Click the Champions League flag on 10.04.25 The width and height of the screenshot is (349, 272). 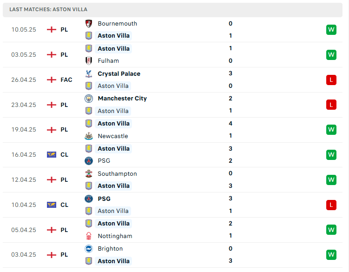point(52,205)
